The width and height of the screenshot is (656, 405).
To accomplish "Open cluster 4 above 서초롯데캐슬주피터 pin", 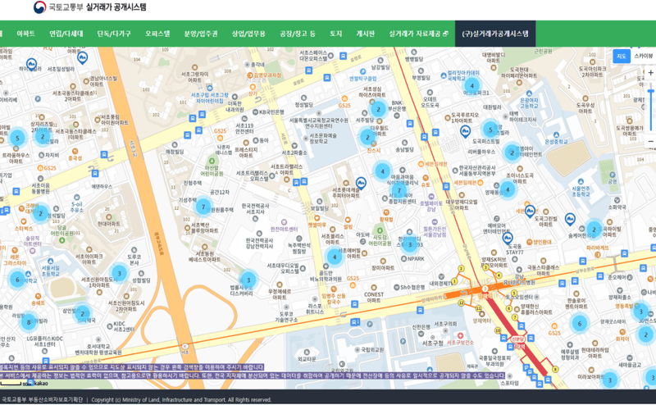I will coord(382,171).
